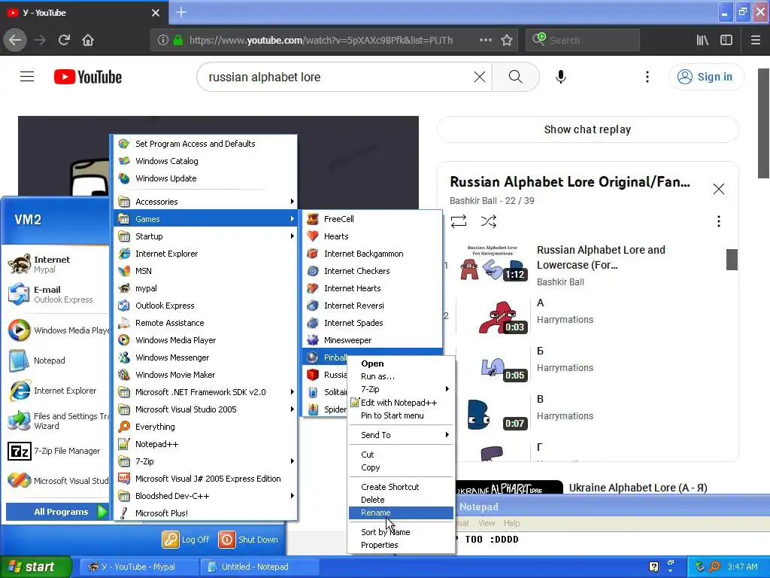Go to browser Home icon

[x=88, y=40]
